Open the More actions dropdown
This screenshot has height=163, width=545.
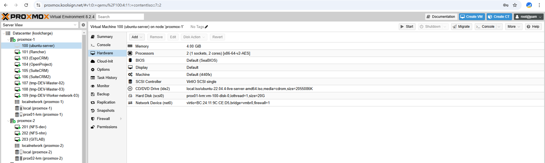pyautogui.click(x=514, y=27)
